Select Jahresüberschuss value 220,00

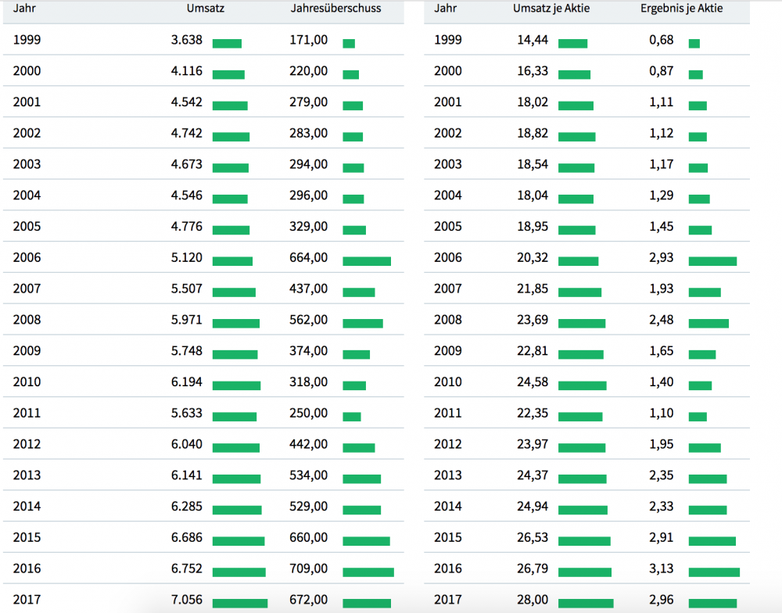pyautogui.click(x=309, y=71)
